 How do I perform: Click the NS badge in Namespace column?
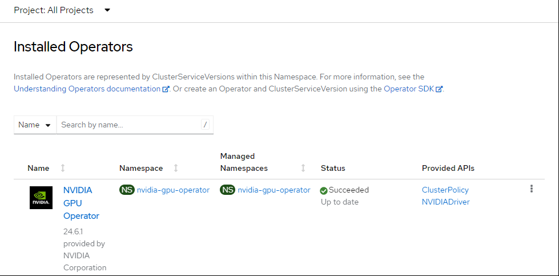point(127,190)
